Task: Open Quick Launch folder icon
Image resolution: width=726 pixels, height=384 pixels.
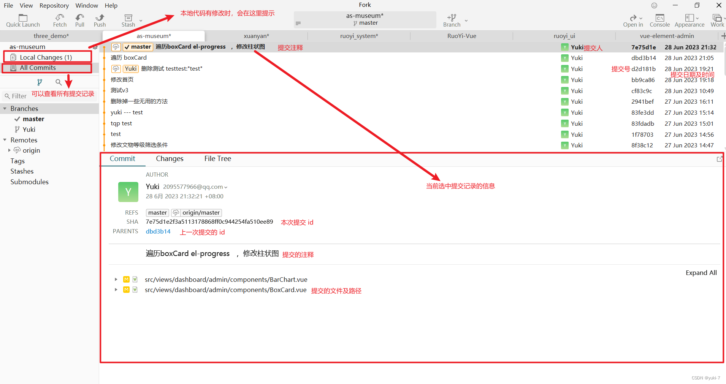Action: (23, 17)
